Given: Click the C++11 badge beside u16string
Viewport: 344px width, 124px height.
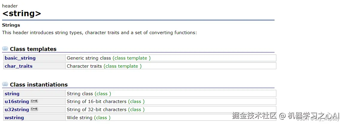Looking at the screenshot, I should point(34,101).
